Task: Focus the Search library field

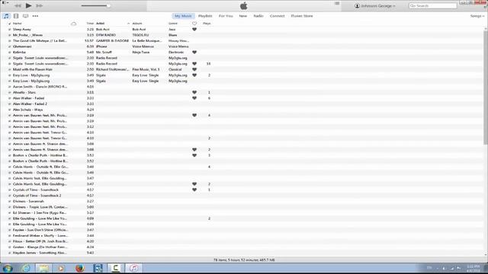Action: 432,5
